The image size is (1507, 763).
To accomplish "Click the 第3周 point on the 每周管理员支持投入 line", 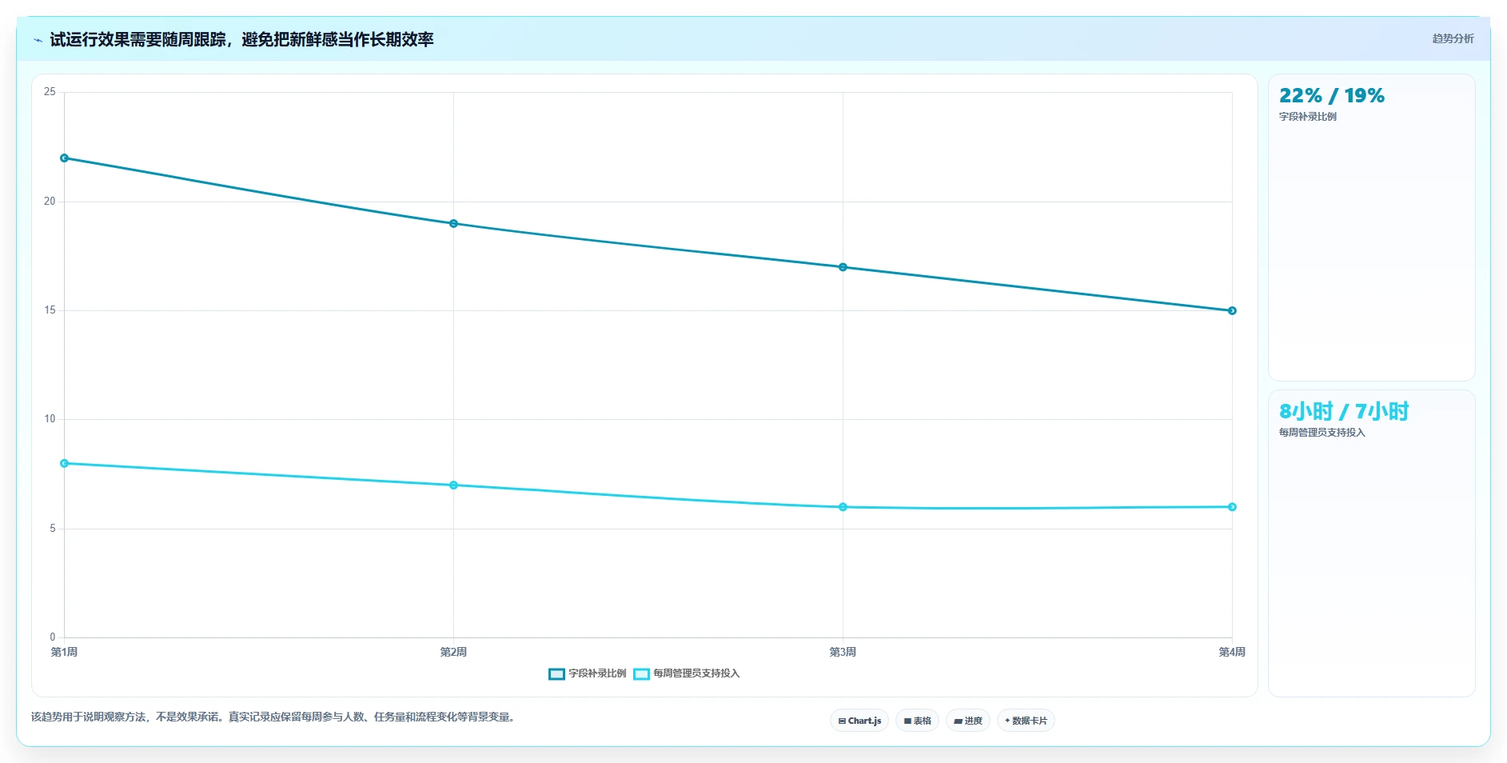I will click(x=843, y=507).
